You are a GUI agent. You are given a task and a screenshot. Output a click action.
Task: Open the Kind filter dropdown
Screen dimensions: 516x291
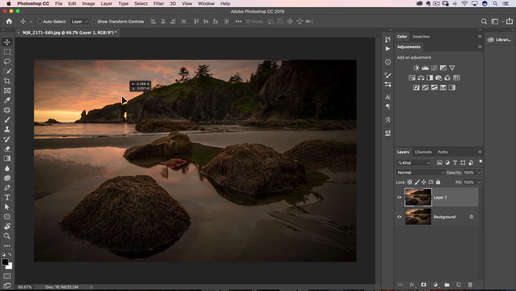pyautogui.click(x=413, y=163)
